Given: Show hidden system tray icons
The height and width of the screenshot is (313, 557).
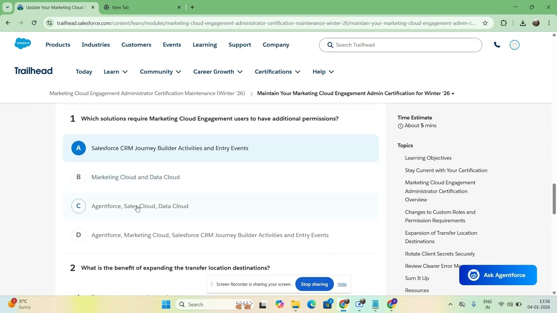Looking at the screenshot, I should pyautogui.click(x=450, y=304).
